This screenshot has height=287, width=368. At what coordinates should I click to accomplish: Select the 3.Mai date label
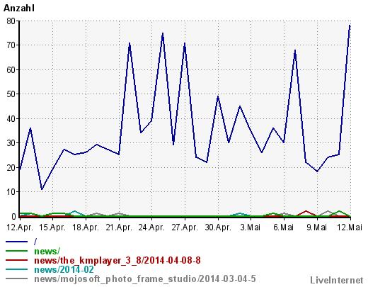[x=251, y=227]
